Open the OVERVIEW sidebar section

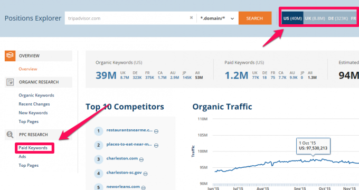click(39, 56)
